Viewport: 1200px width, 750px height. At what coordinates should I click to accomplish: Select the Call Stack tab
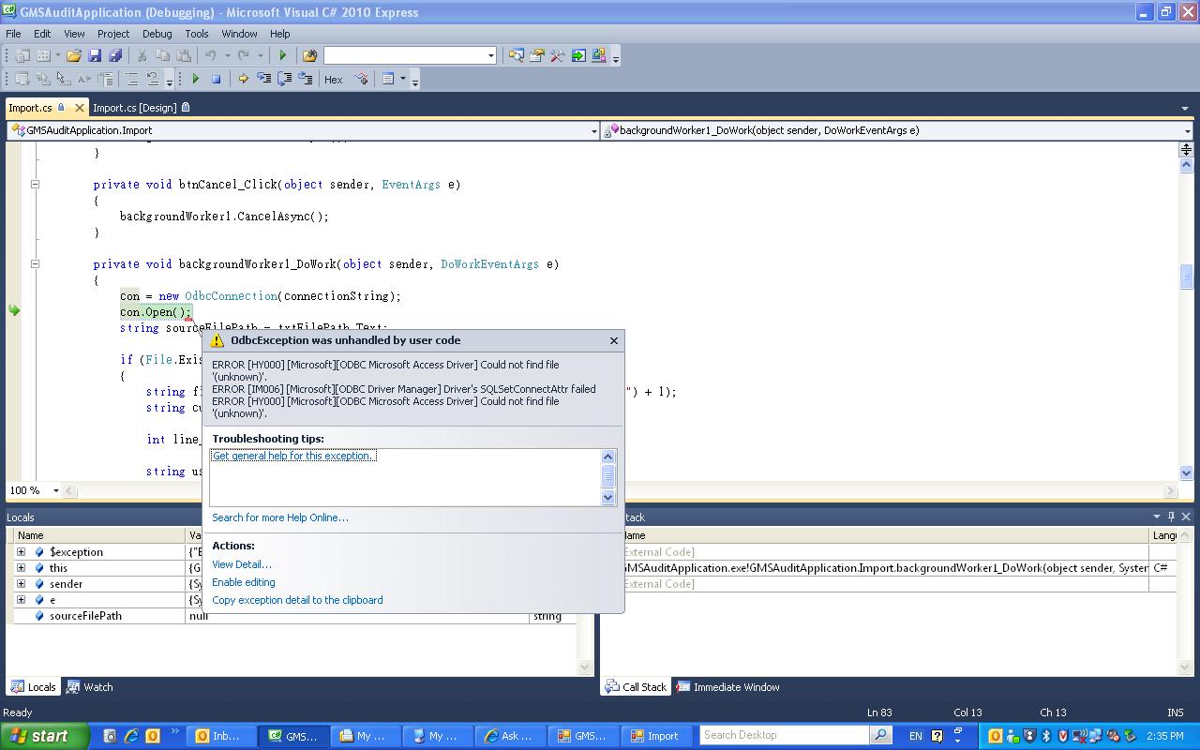[636, 687]
